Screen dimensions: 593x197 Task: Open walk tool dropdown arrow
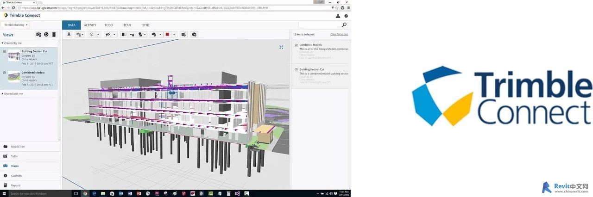(x=145, y=35)
